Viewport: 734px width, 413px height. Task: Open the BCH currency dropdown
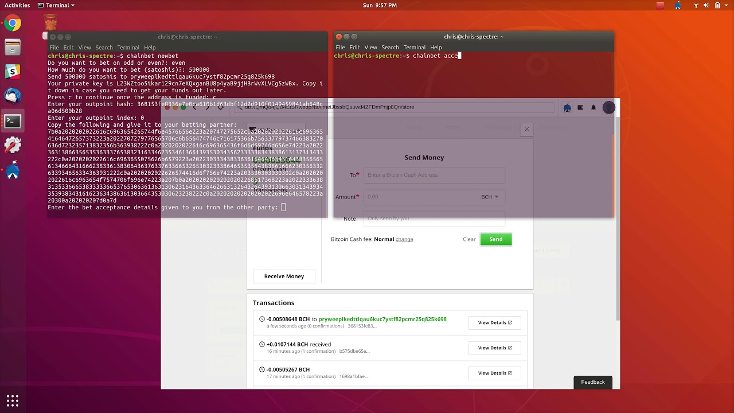coord(490,197)
